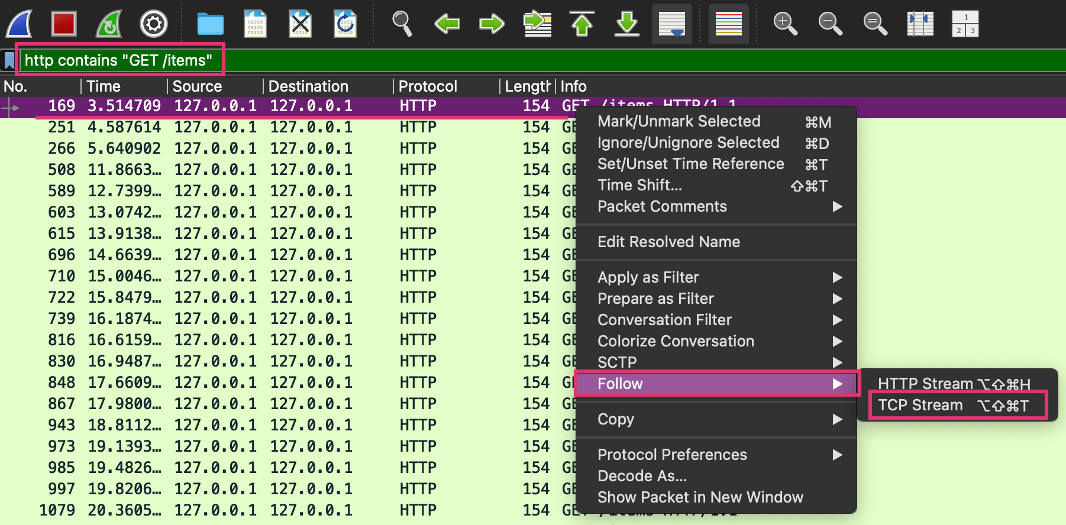
Task: Choose Ignore/Unignore Selected menu entry
Action: pyautogui.click(x=716, y=143)
